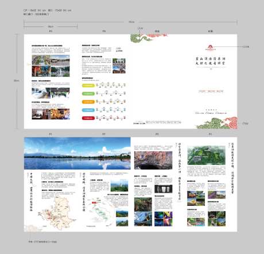Open the white tower on hillside photo
The width and height of the screenshot is (264, 254).
(119, 185)
